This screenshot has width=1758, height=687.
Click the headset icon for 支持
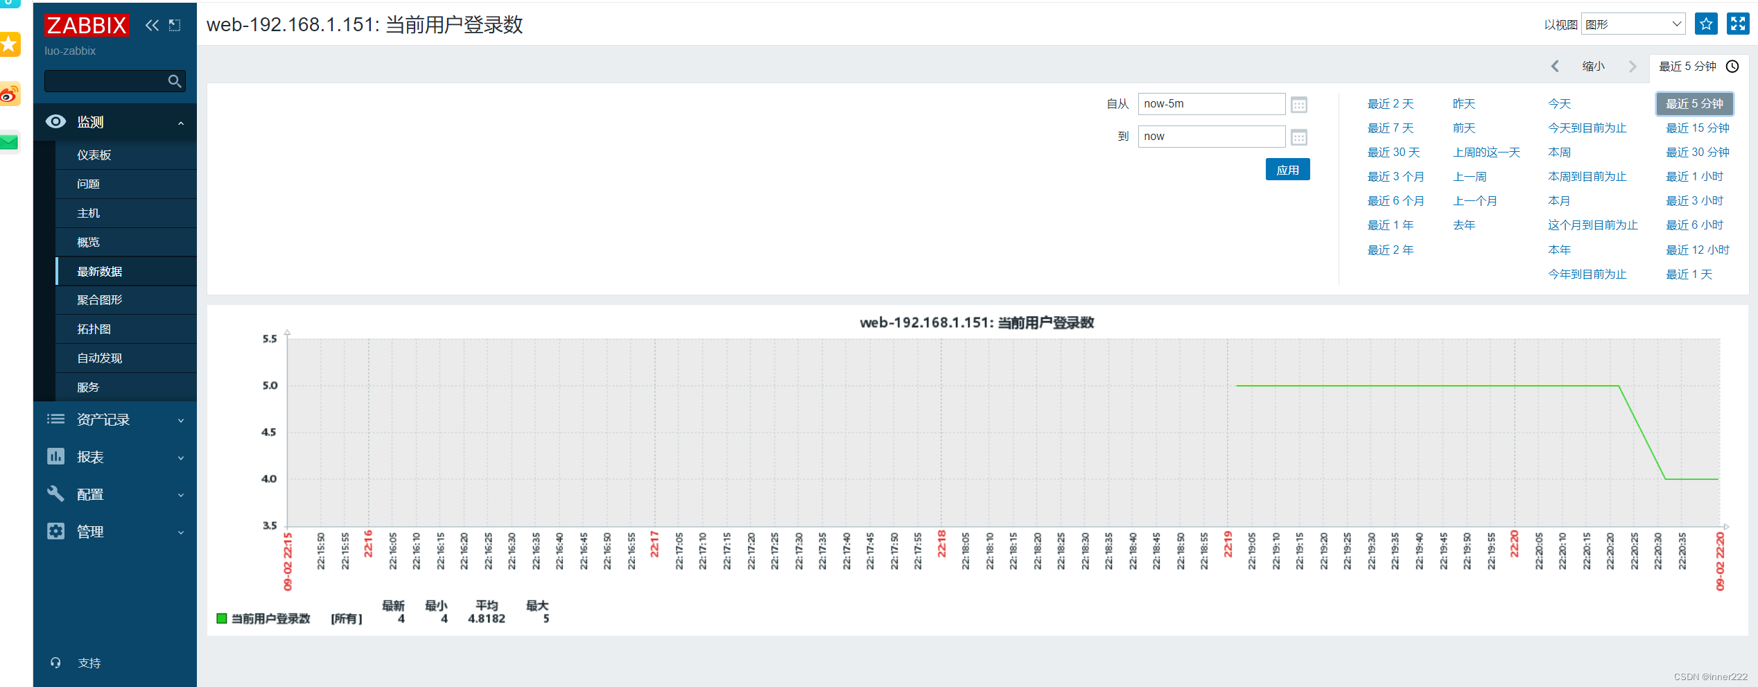pos(55,663)
